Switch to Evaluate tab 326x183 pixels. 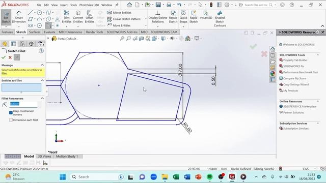[49, 32]
